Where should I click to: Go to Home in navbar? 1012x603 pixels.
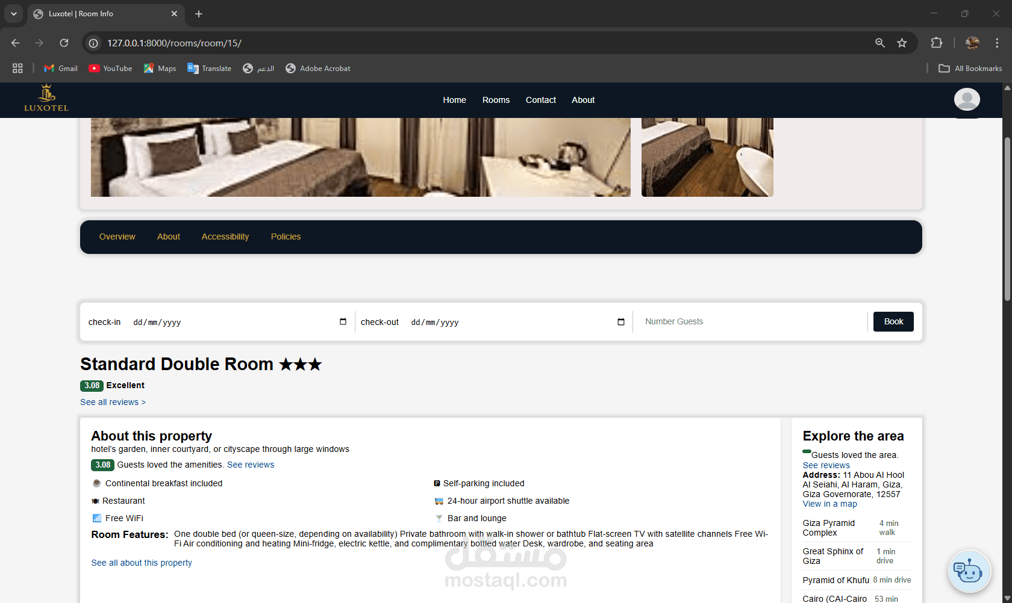(x=454, y=100)
